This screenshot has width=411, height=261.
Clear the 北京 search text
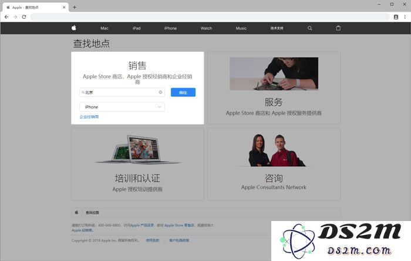point(160,92)
